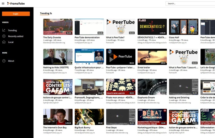Click the Trending chart icon in sidebar
This screenshot has width=215, height=138.
pyautogui.click(x=4, y=30)
